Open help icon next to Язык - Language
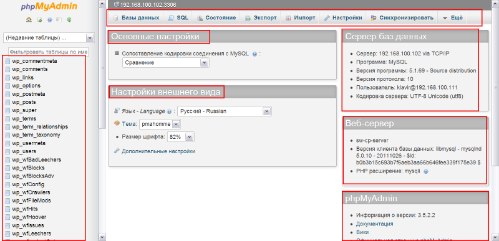 point(169,111)
